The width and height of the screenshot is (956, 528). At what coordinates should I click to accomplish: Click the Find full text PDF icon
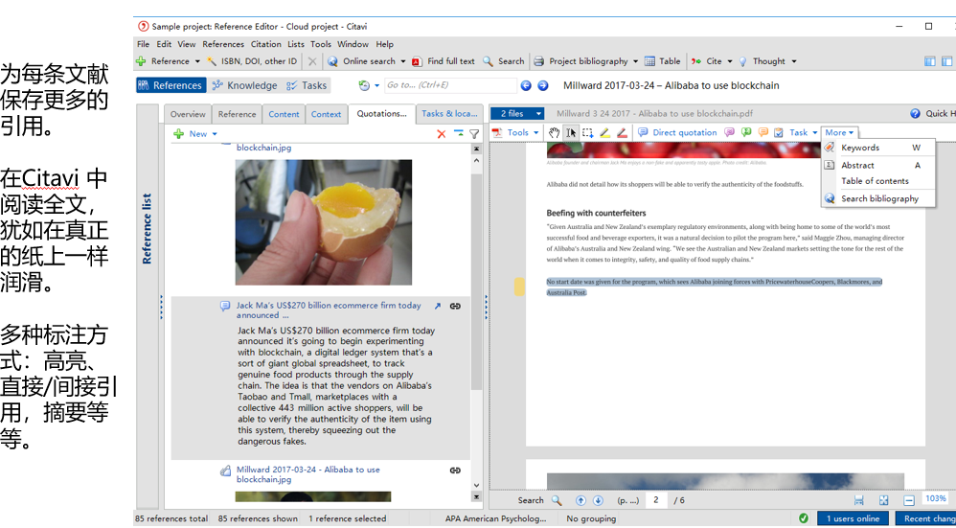coord(417,61)
